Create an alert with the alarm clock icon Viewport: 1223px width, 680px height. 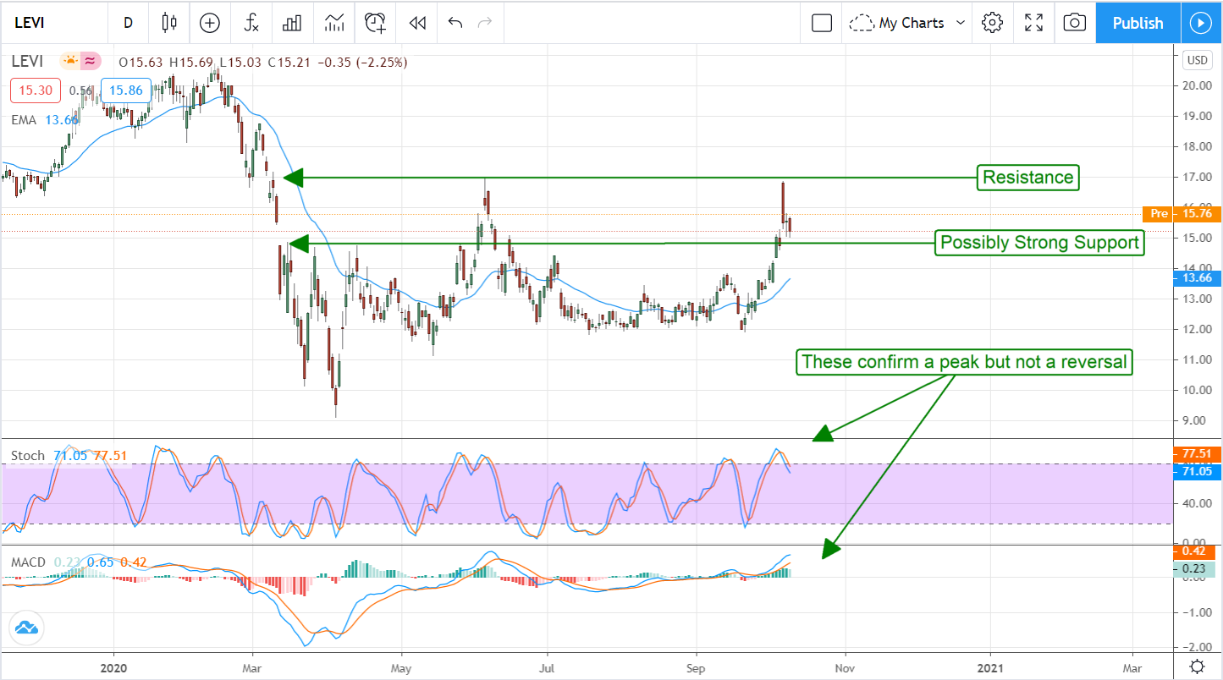(375, 23)
